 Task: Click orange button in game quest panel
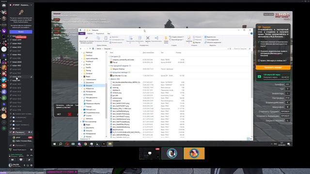pos(273,68)
